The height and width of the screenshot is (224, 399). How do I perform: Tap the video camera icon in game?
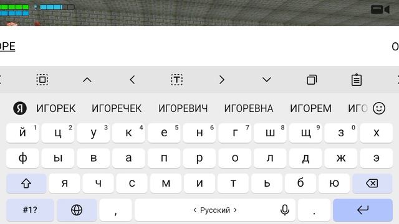pyautogui.click(x=380, y=10)
